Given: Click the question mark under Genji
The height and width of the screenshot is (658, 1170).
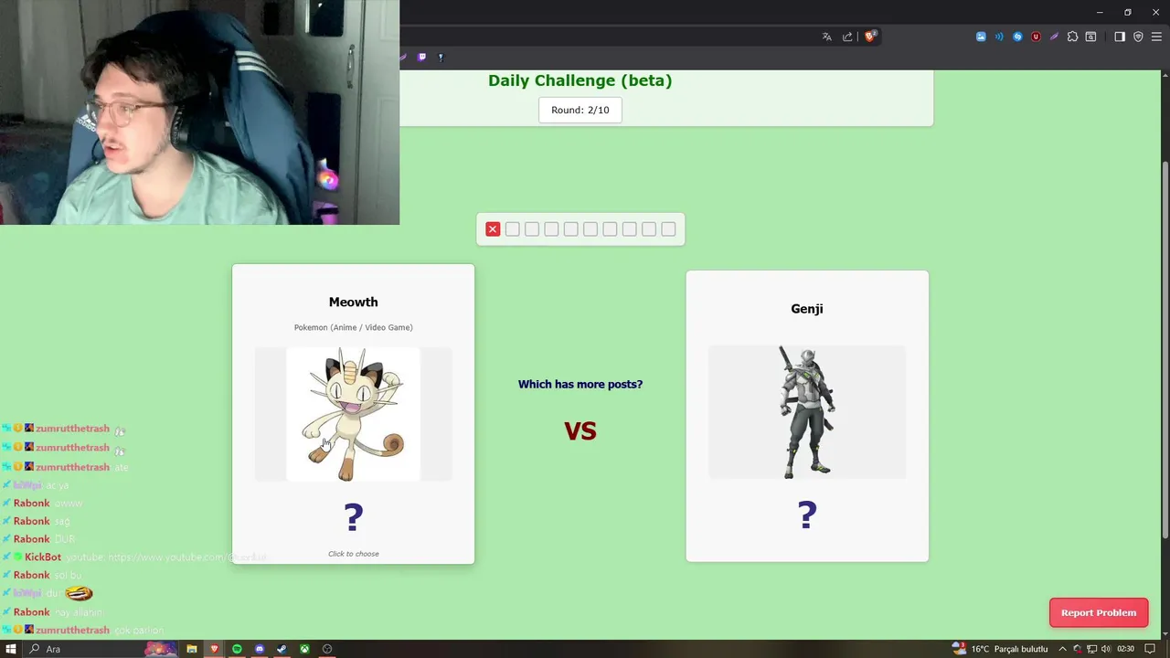Looking at the screenshot, I should (x=807, y=515).
